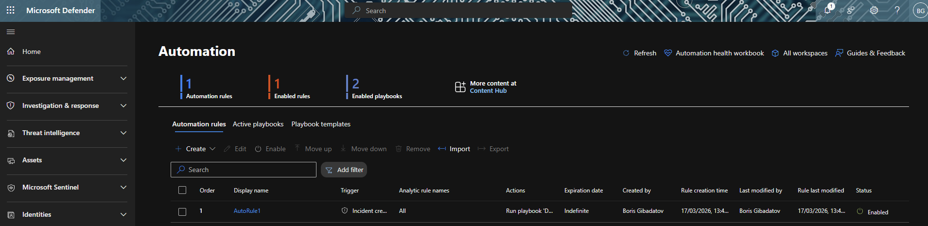Click the plus icon beside Create
The height and width of the screenshot is (226, 928).
pos(178,149)
